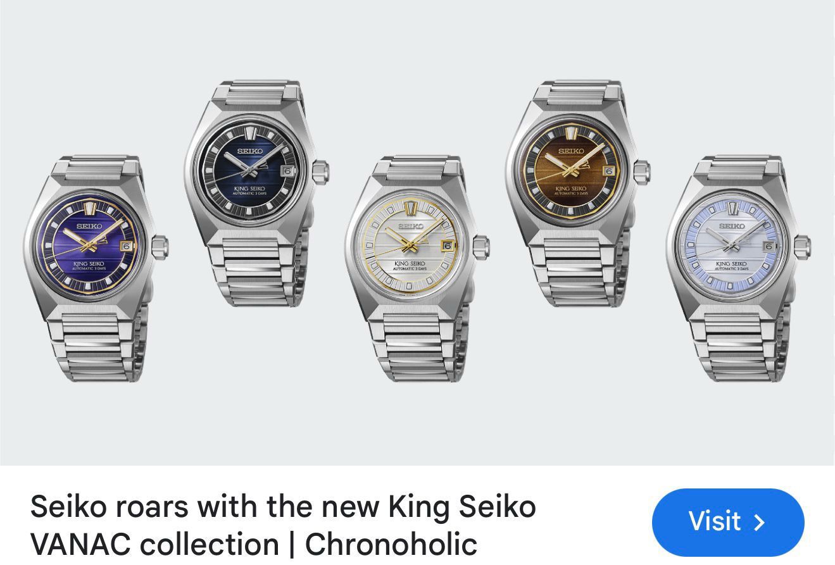Click the Chronoholic source name in the title

[x=391, y=544]
